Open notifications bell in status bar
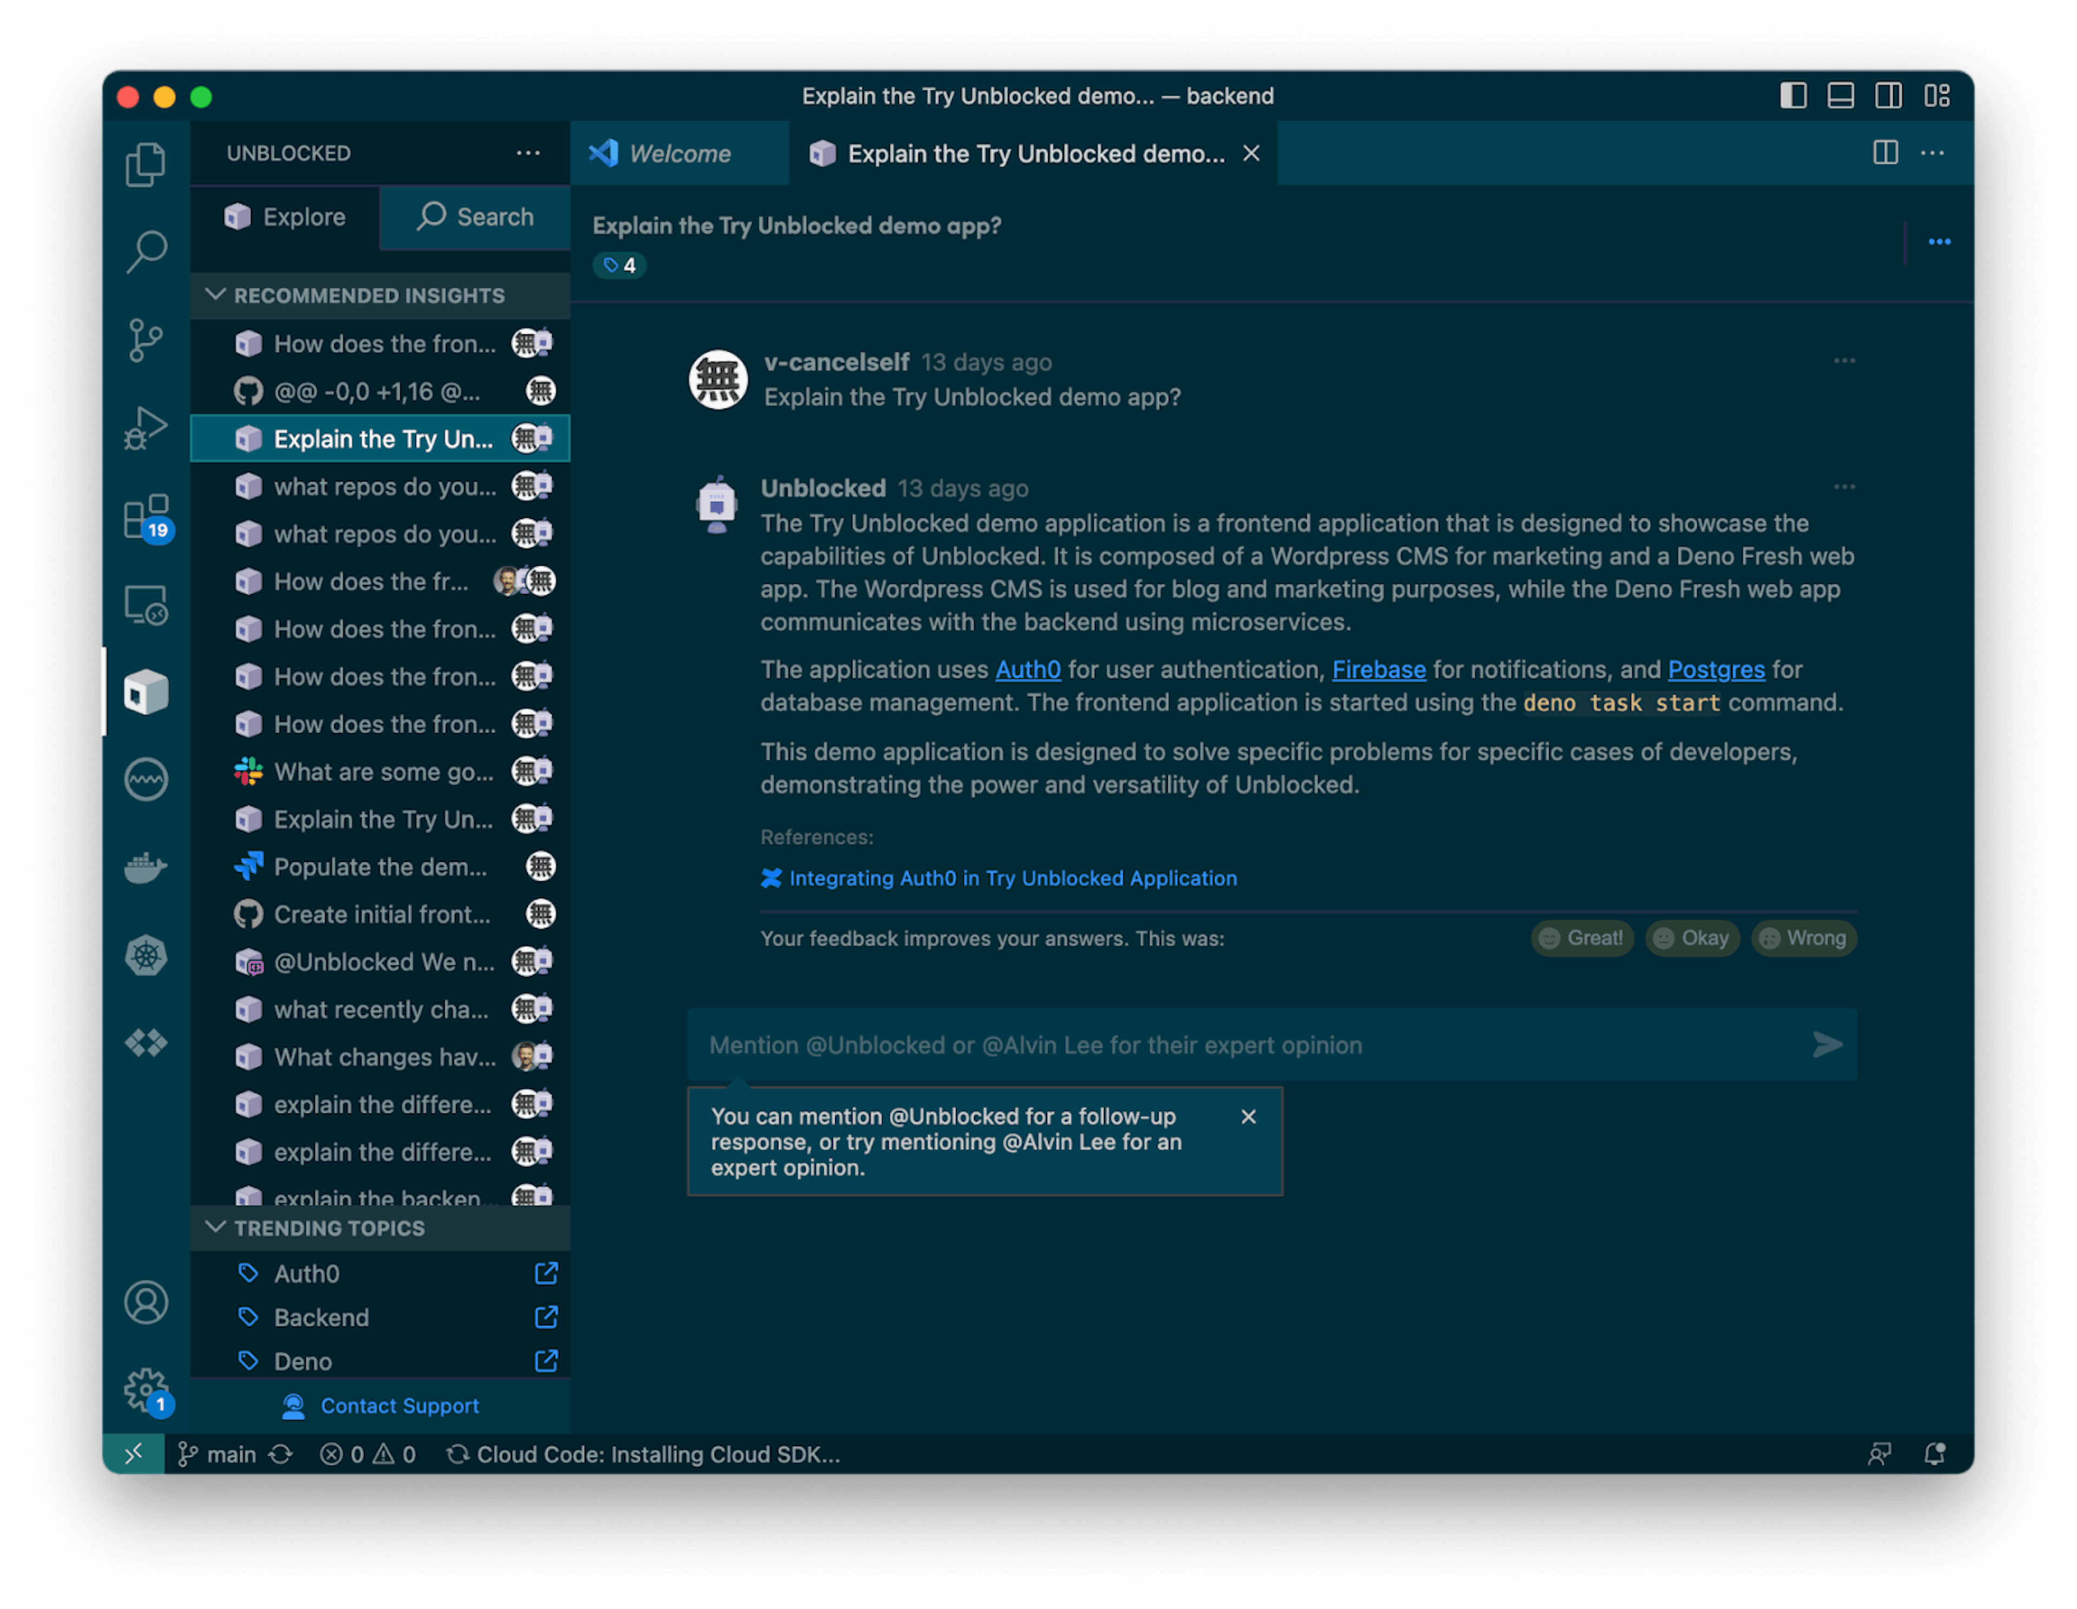This screenshot has height=1609, width=2077. pyautogui.click(x=1934, y=1453)
